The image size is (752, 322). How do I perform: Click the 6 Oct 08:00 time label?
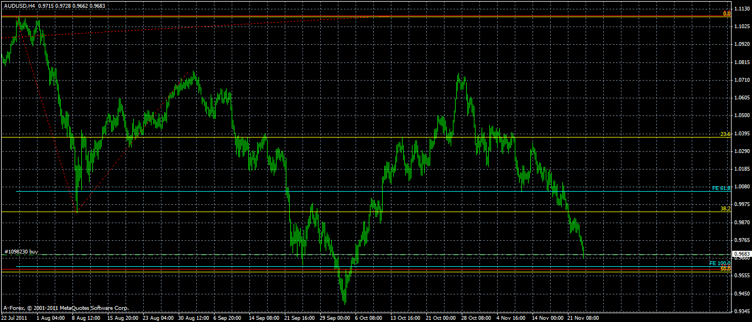tap(369, 318)
